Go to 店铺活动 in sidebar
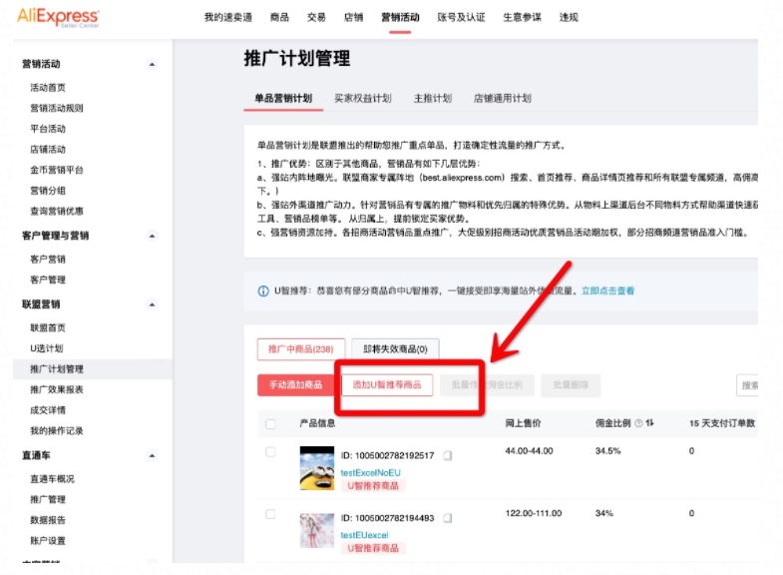 point(48,150)
